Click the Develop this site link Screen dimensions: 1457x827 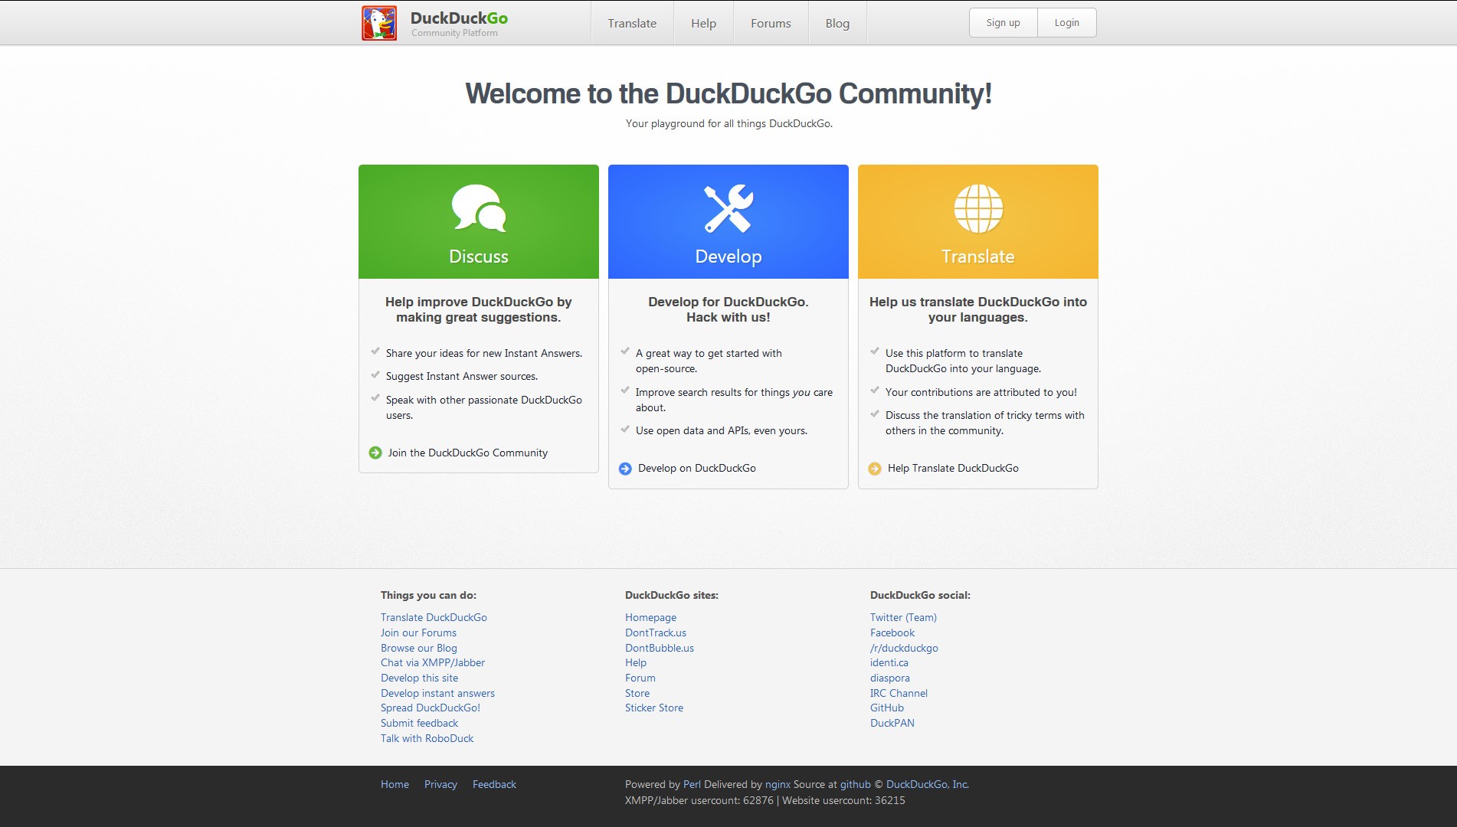(420, 678)
